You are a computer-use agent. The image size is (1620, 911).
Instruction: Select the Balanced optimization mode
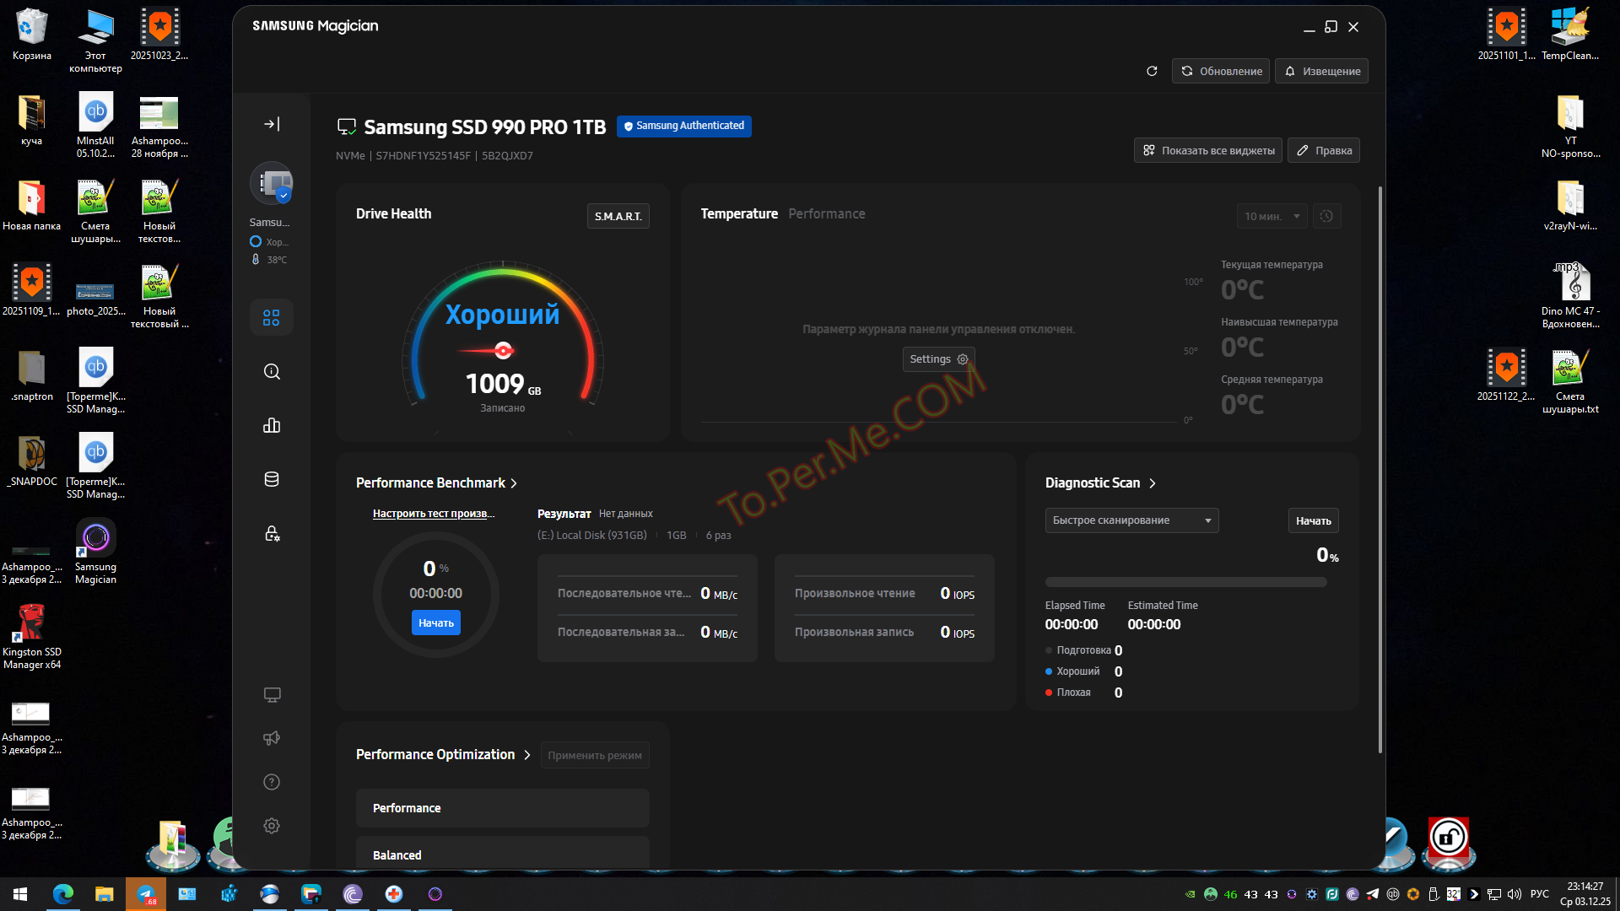(x=502, y=854)
